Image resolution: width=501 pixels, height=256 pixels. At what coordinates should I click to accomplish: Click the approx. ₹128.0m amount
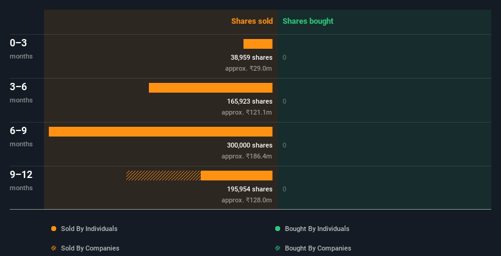247,200
